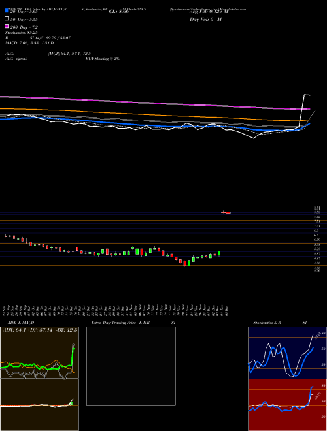The width and height of the screenshot is (327, 431).
Task: Click the 'ADX: 64.1 +DY: 57.14 -DY: 12.5' header
Action: [40, 330]
